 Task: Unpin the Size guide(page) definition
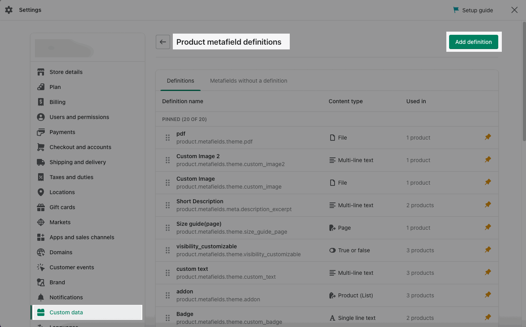tap(488, 227)
